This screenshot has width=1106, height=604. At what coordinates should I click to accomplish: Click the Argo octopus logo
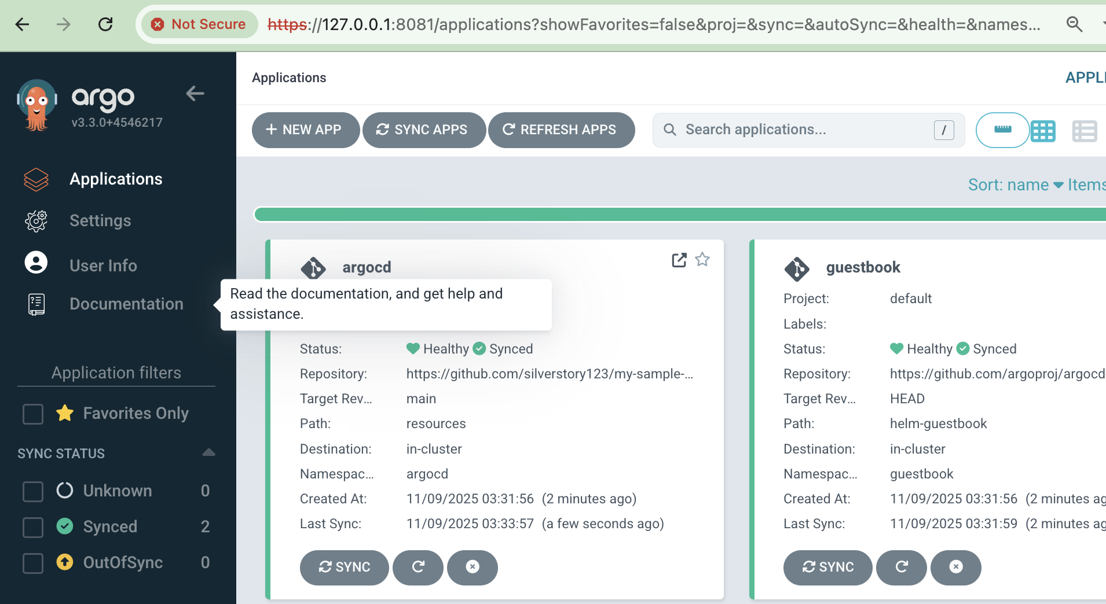(x=36, y=105)
